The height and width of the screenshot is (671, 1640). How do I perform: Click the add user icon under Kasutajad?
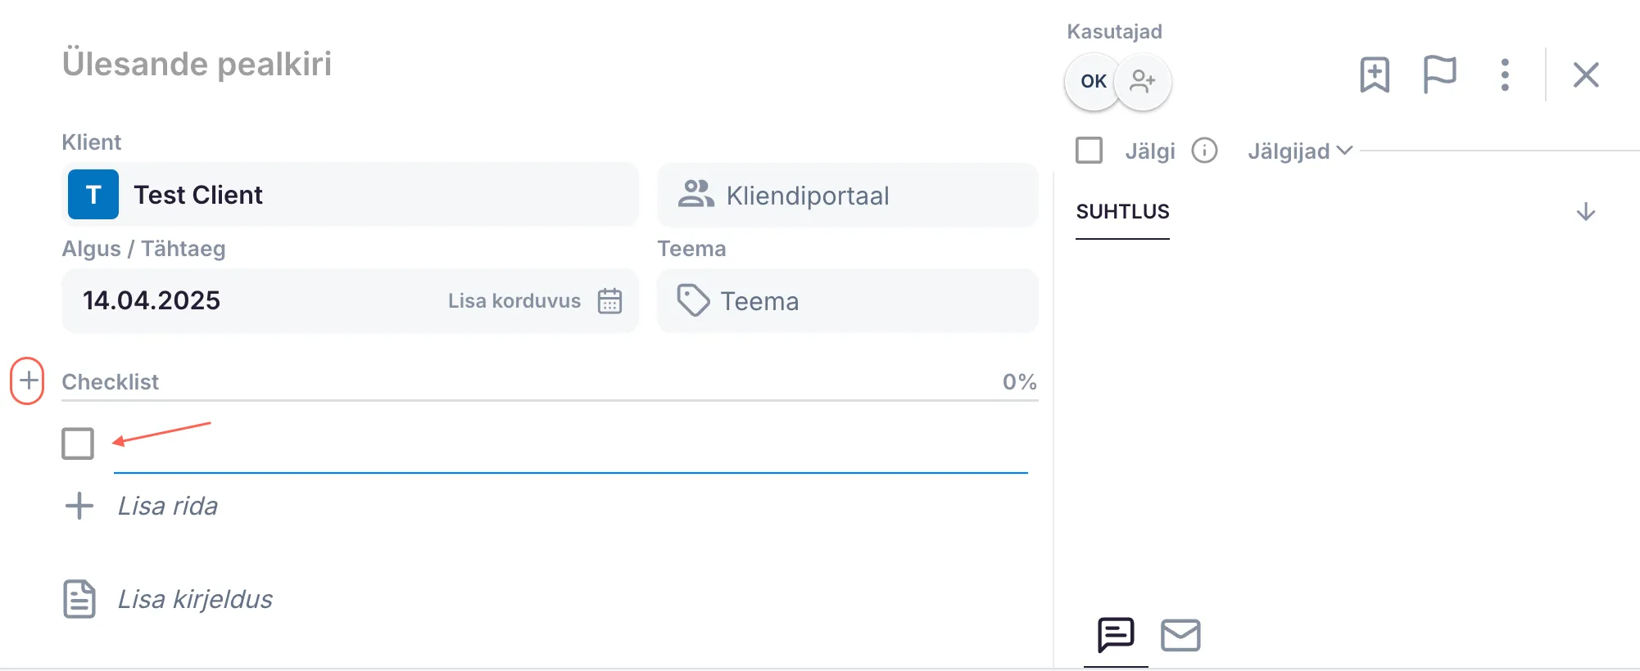pyautogui.click(x=1143, y=81)
